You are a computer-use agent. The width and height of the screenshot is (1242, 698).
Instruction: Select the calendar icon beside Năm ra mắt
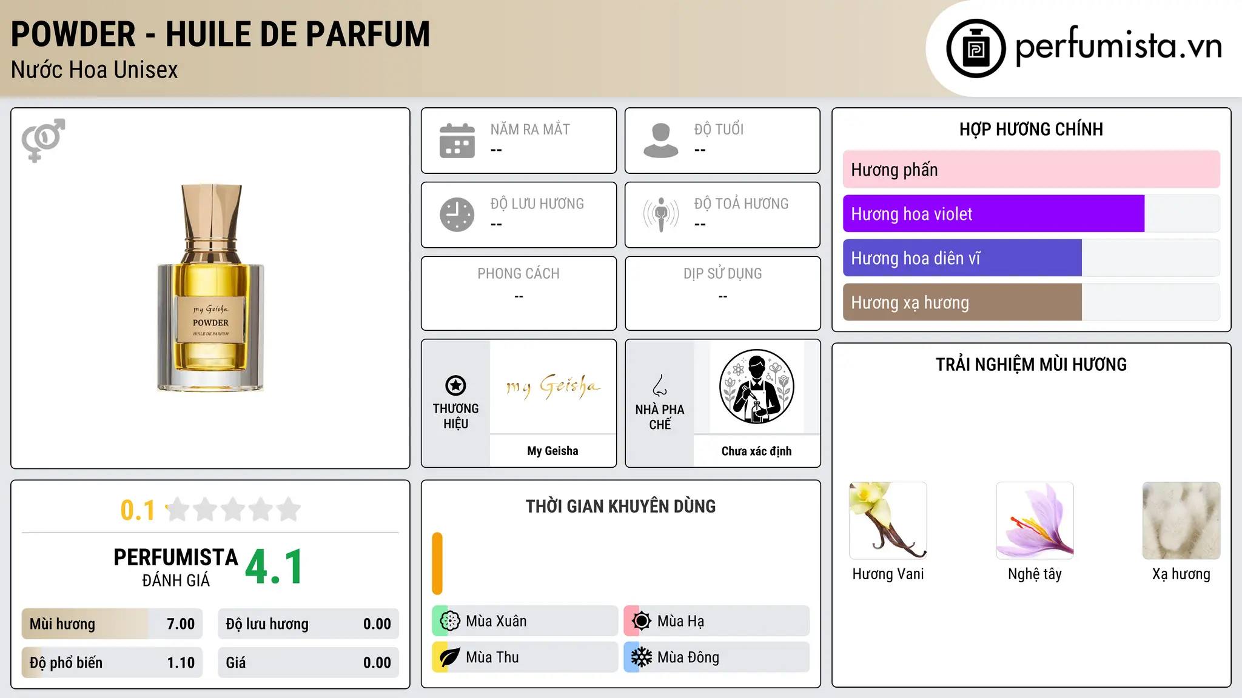(x=457, y=141)
